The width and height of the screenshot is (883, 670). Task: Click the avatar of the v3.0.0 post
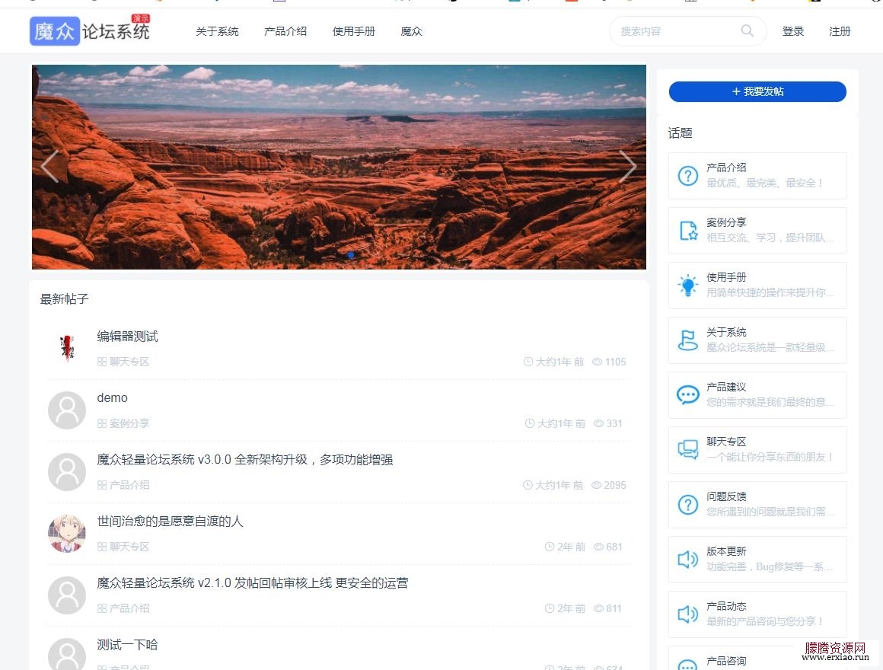pyautogui.click(x=67, y=472)
